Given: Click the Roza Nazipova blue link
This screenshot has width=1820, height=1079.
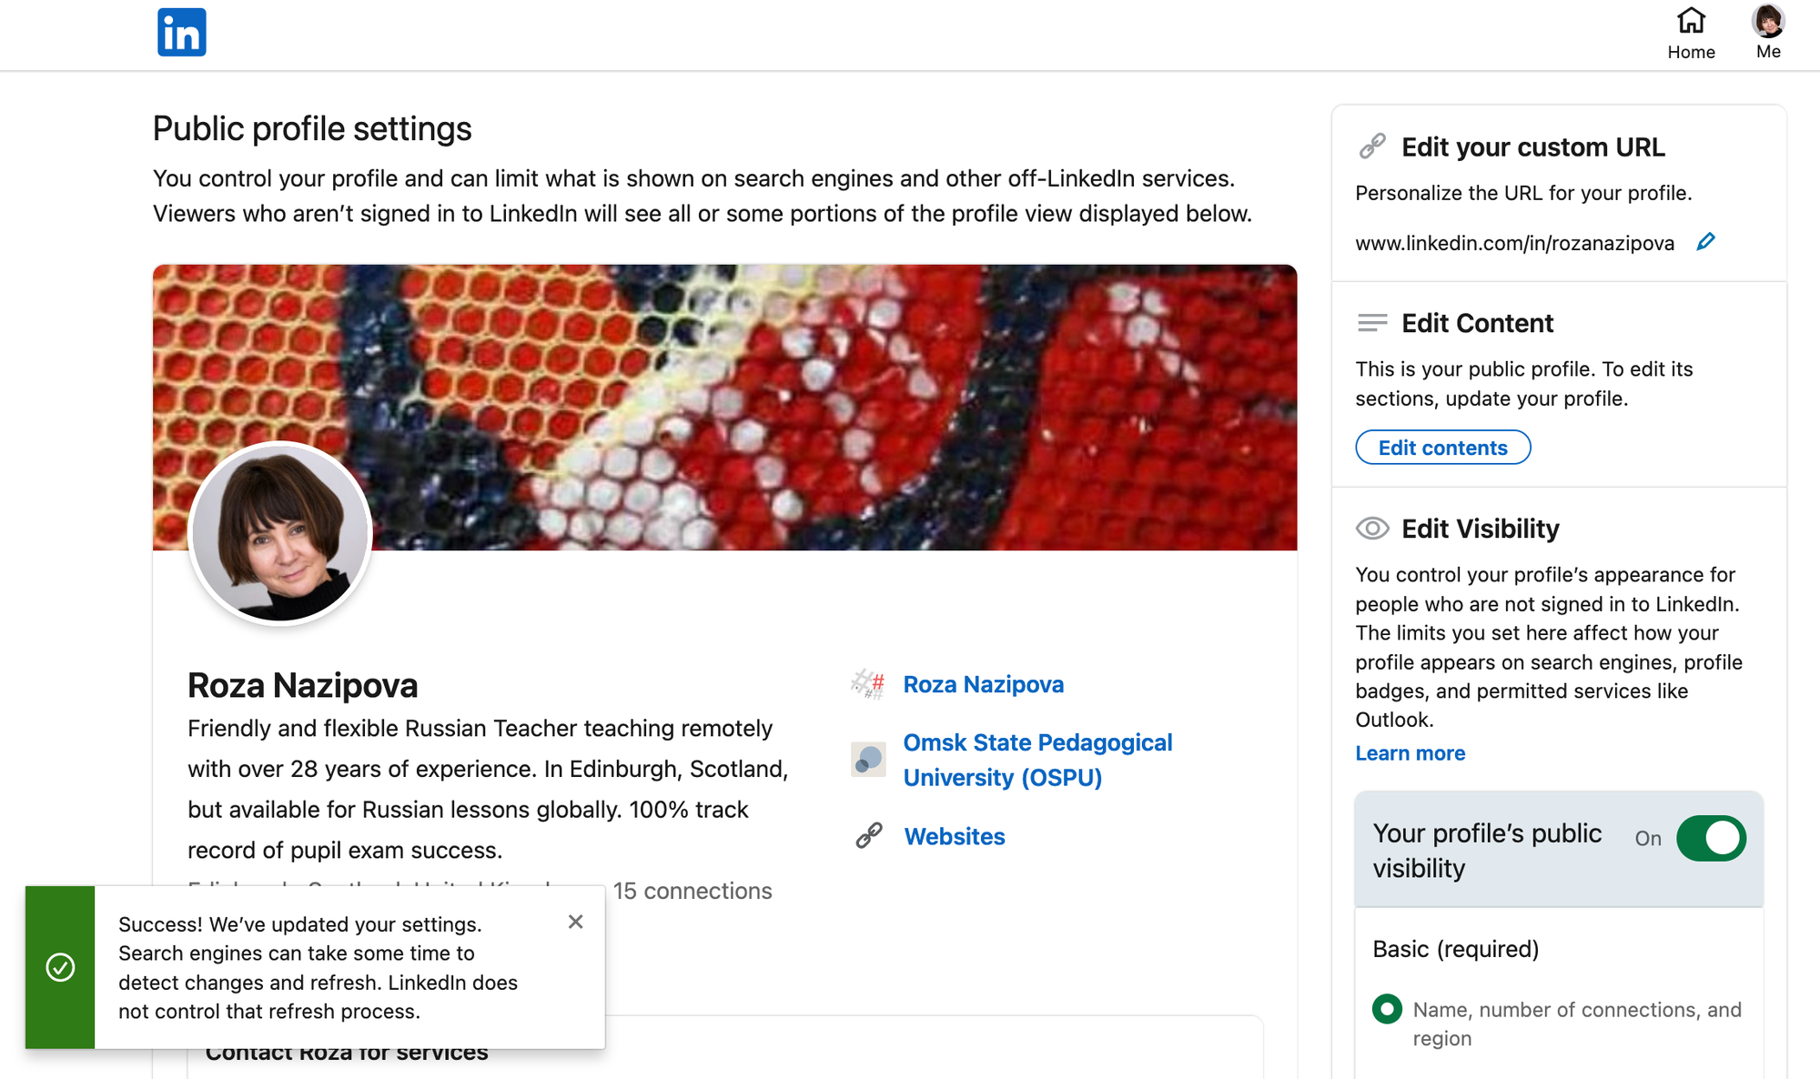Looking at the screenshot, I should point(983,684).
